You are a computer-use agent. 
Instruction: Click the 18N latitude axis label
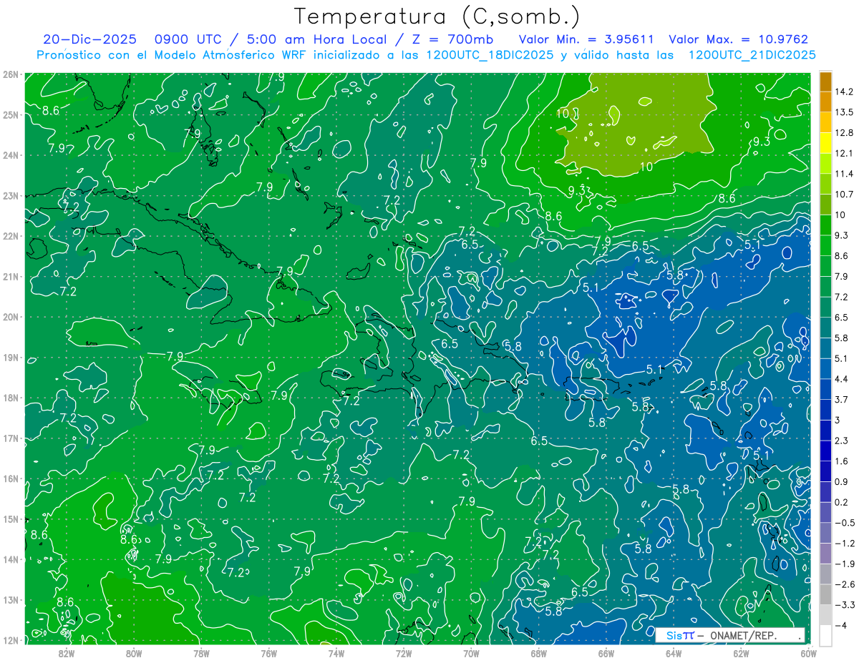coord(10,398)
